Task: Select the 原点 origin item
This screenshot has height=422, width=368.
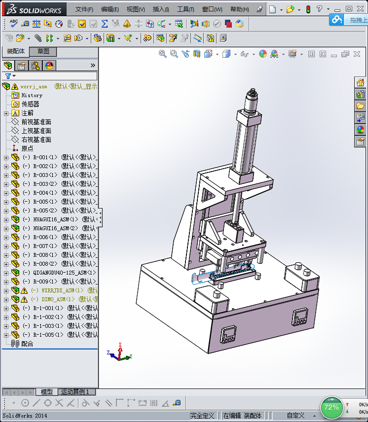Action: point(27,148)
